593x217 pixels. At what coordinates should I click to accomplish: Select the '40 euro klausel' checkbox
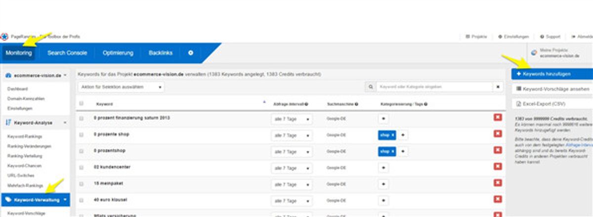point(82,200)
